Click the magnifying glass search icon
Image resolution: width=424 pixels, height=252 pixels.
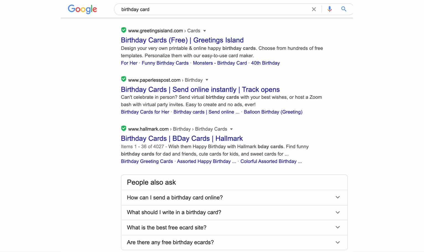344,9
